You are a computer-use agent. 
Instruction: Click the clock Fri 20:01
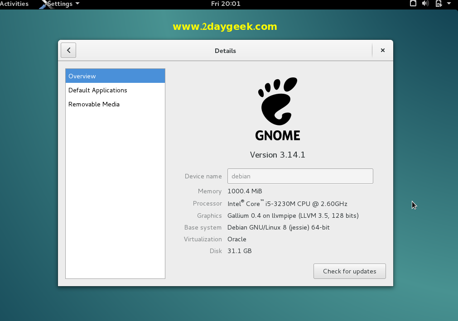(x=226, y=4)
